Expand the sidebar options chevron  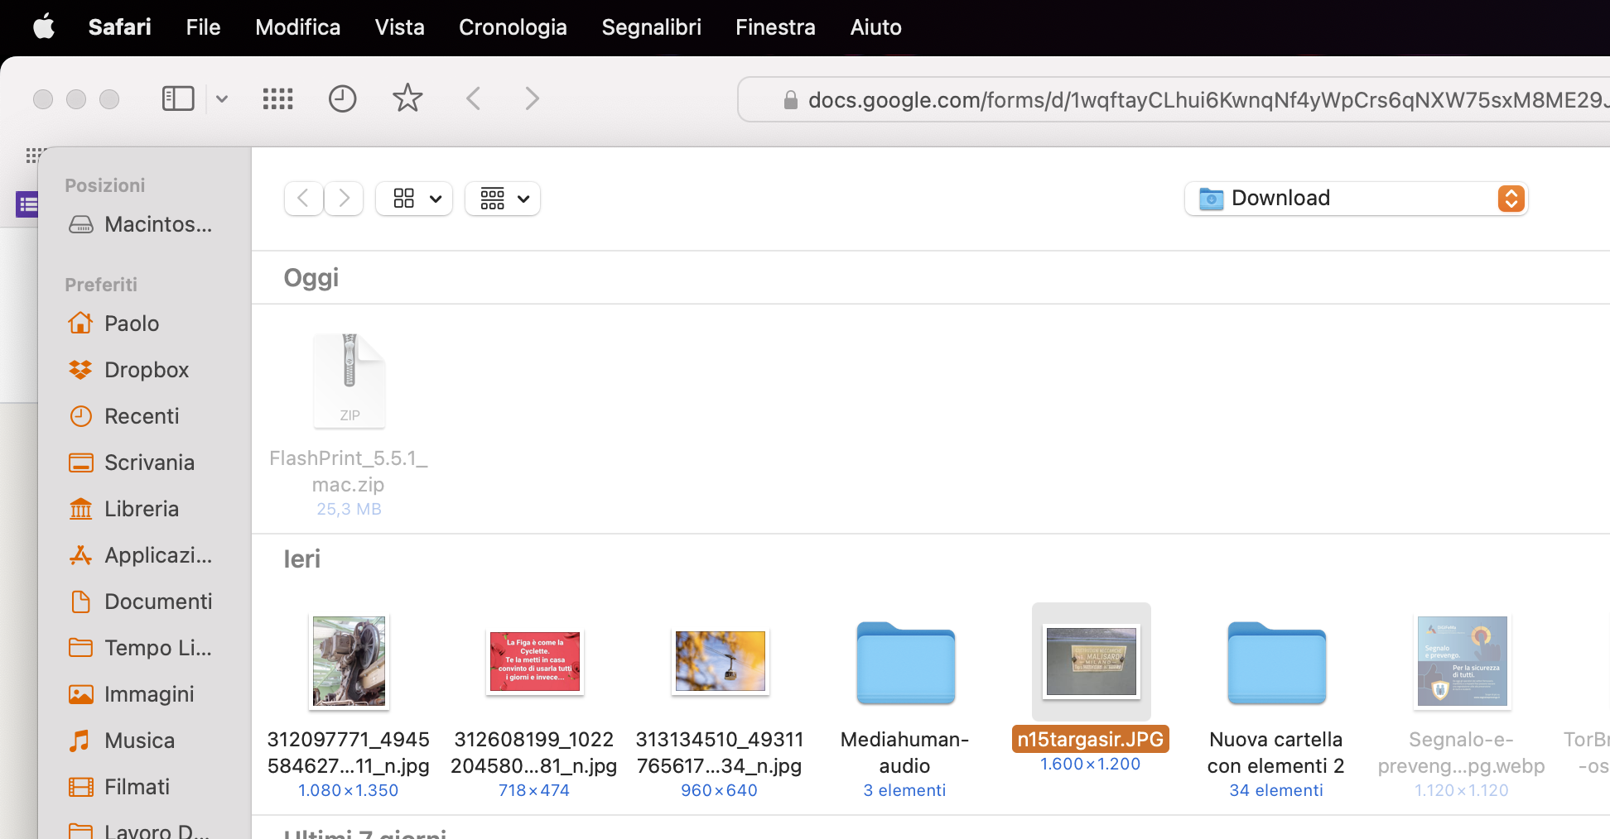[222, 99]
